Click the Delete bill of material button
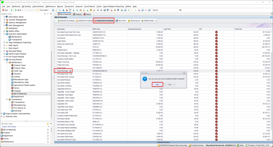273x147 pixels. [x=104, y=21]
